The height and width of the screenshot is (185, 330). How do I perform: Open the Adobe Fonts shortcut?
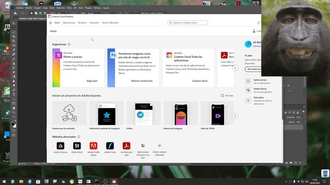click(x=110, y=146)
